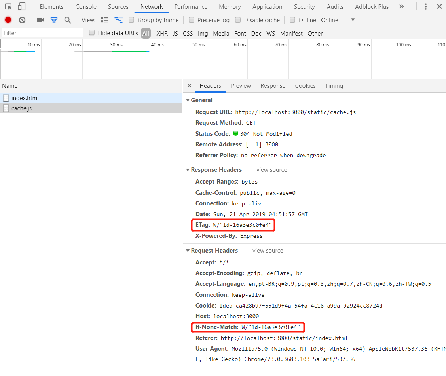This screenshot has width=446, height=376.
Task: Open the Audits panel
Action: tap(335, 7)
